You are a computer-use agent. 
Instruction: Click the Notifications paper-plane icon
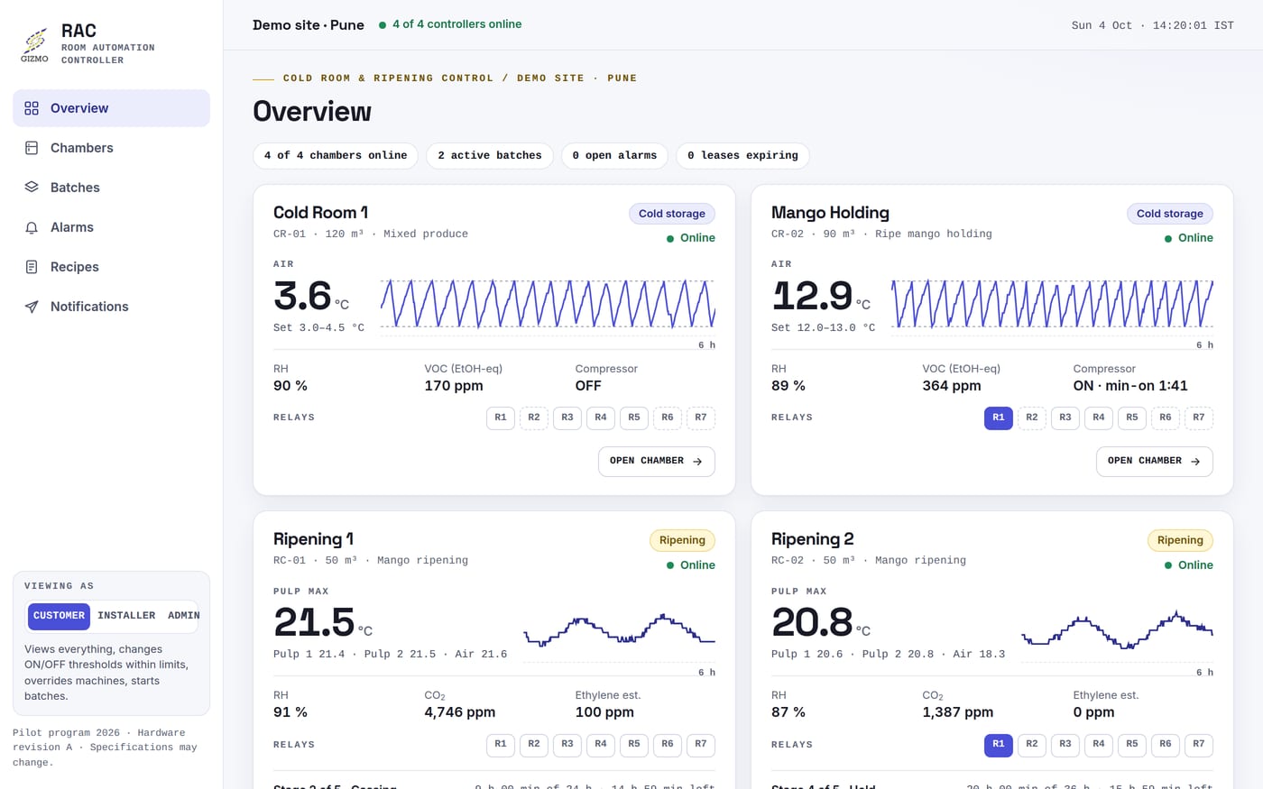[32, 307]
